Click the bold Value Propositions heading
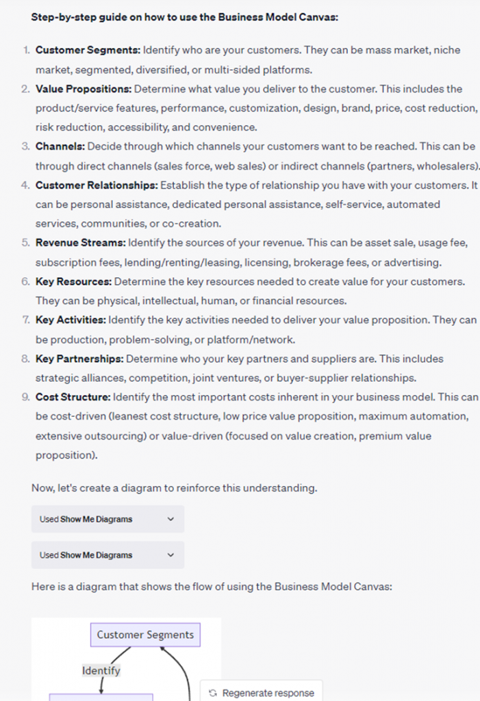 [83, 89]
